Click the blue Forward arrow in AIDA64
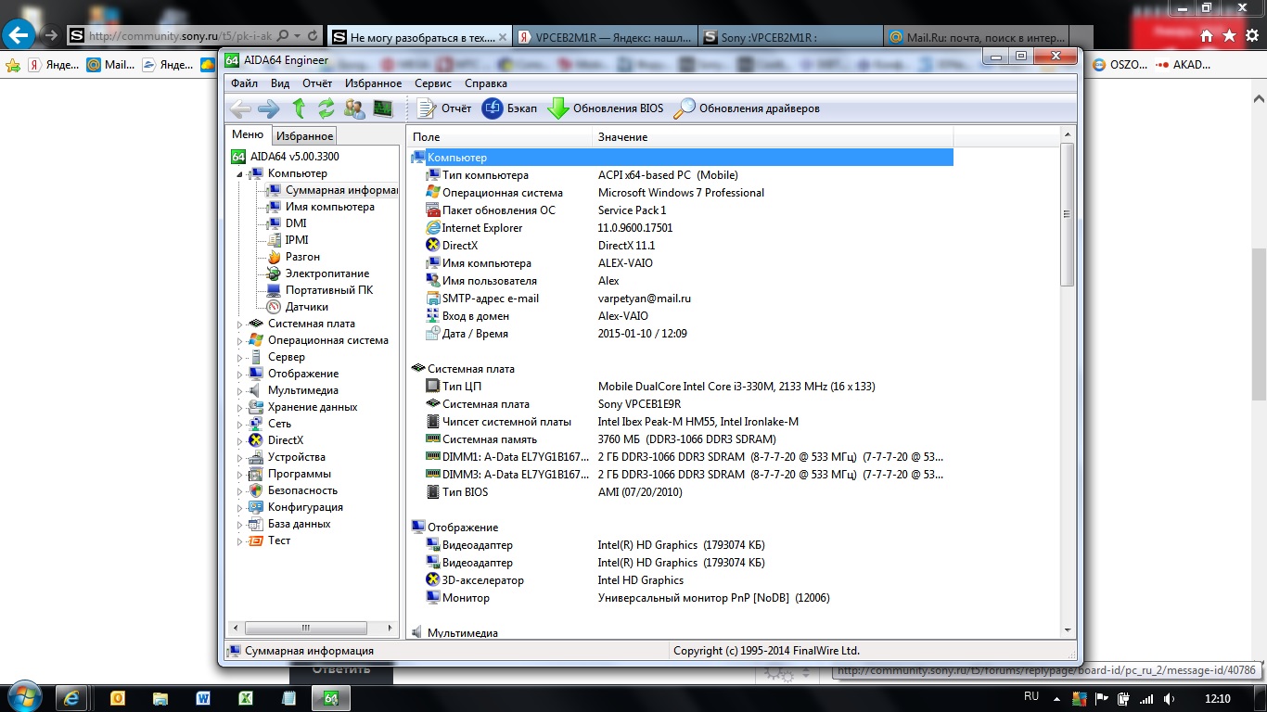 coord(269,108)
